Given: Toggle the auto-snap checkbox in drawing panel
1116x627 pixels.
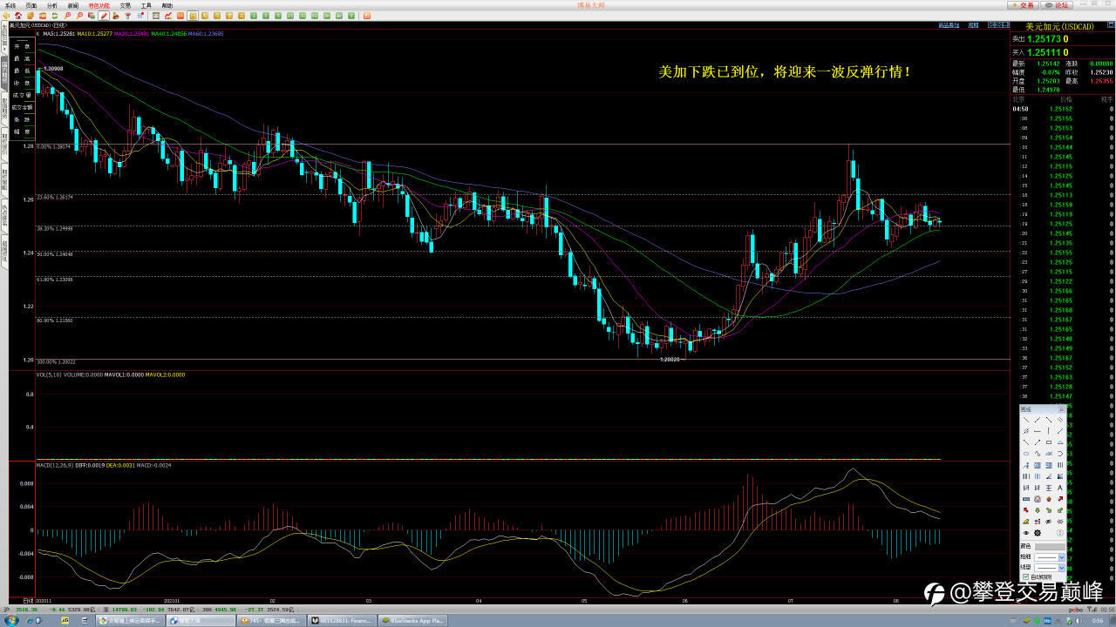Looking at the screenshot, I should [1026, 576].
